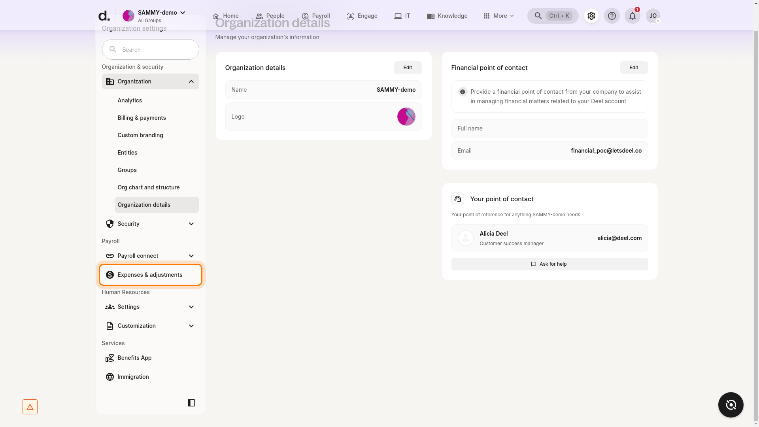759x427 pixels.
Task: Go to Home in the top navigation
Action: click(x=225, y=16)
